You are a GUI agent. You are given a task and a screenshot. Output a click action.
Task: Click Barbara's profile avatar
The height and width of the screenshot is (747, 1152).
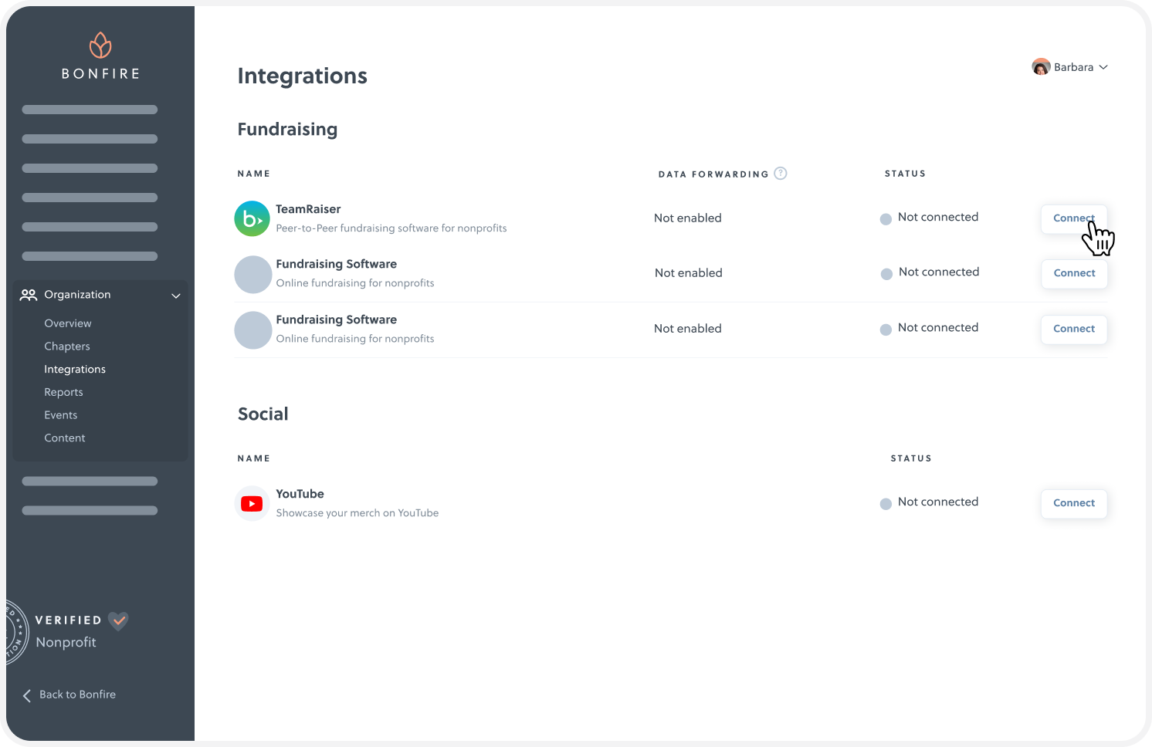click(x=1041, y=66)
